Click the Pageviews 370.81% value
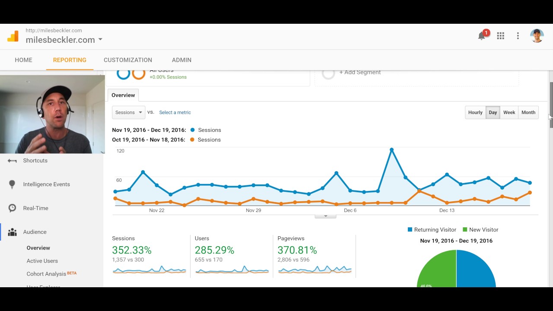 [x=297, y=250]
